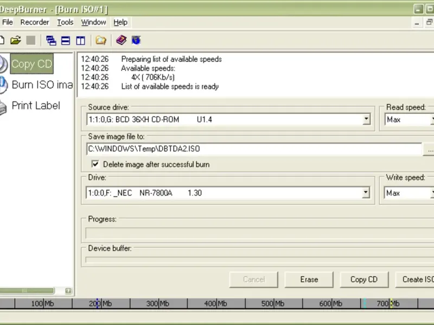434x325 pixels.
Task: Click log line 'Available speeds:'
Action: tap(148, 68)
